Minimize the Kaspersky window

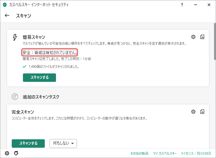[196, 5]
